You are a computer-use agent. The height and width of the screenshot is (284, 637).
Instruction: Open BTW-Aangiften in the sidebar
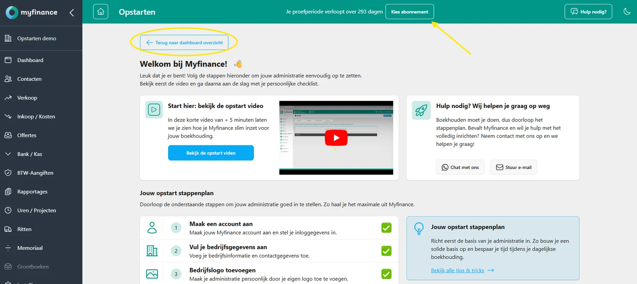[41, 172]
